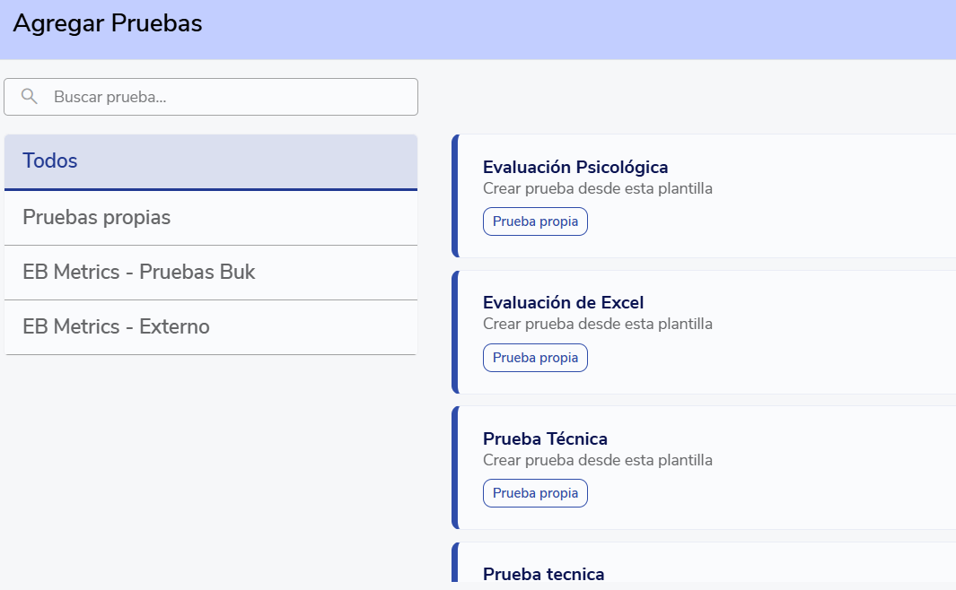
Task: Click the description text under Prueba Técnica
Action: pos(597,460)
